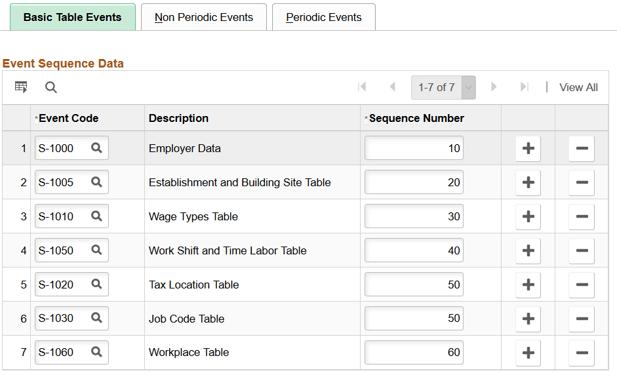
Task: Open lookup for event code S-1020
Action: click(x=96, y=284)
